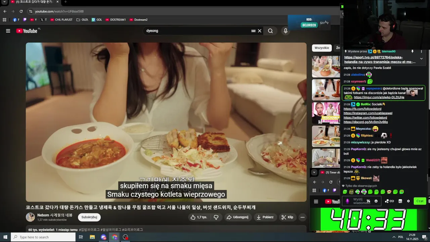Viewport: 430px width, 242px height.
Task: Start voice search with microphone icon
Action: (x=286, y=31)
